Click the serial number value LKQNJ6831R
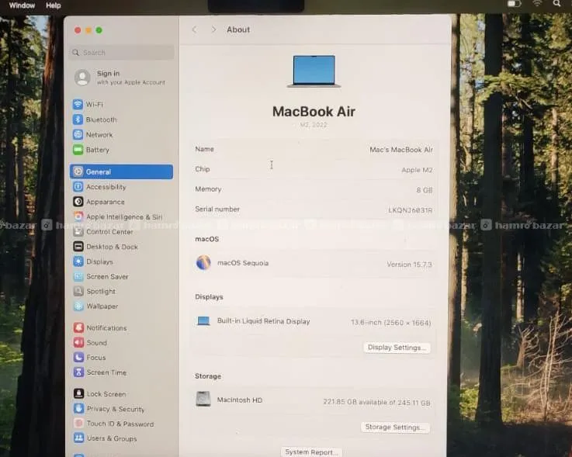Viewport: 572px width, 457px height. coord(410,210)
